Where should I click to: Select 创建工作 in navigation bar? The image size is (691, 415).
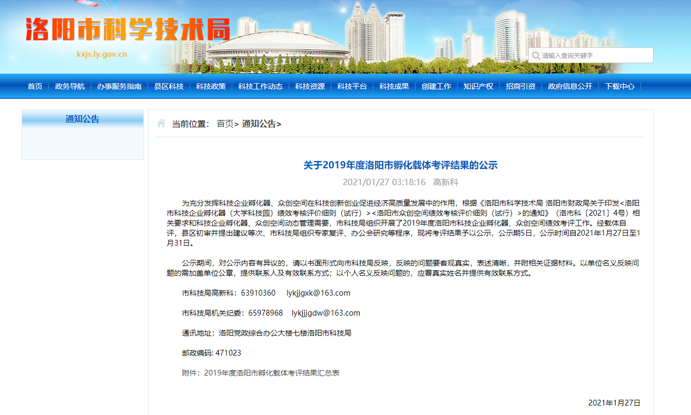tap(436, 86)
